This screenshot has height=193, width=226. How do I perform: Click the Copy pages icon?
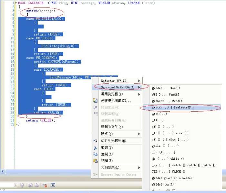95,154
